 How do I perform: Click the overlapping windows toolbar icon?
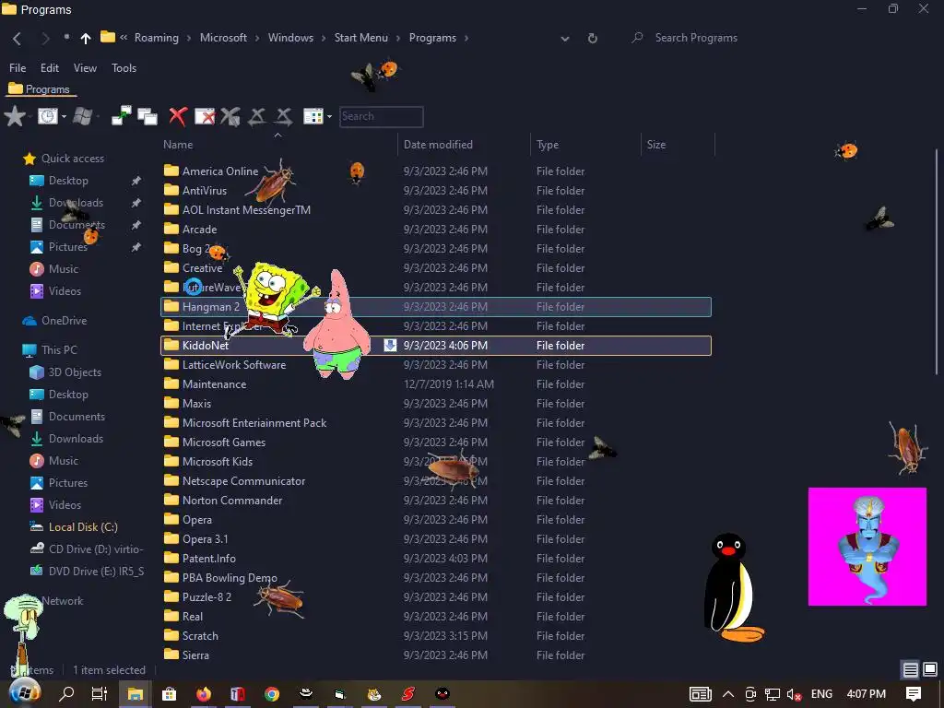(147, 116)
